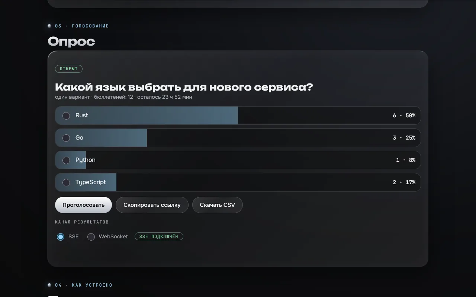Click the Проголосовать button
This screenshot has width=476, height=297.
pos(83,205)
